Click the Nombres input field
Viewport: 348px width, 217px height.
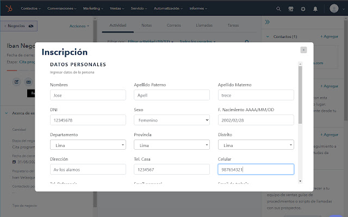[88, 95]
